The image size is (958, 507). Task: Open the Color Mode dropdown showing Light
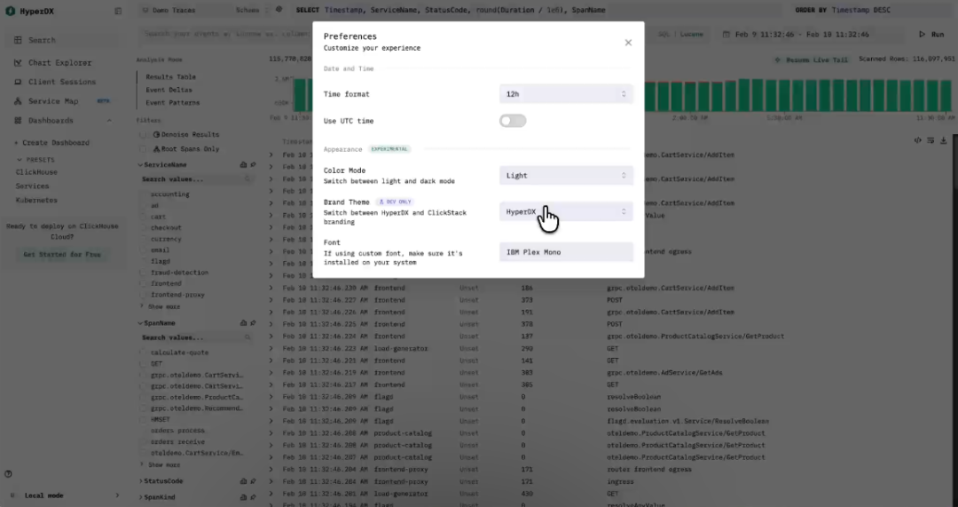click(x=566, y=176)
